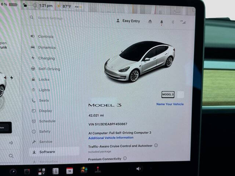The width and height of the screenshot is (235, 176).
Task: Select the blank badge option beside MODEL 3
Action: pos(180,95)
